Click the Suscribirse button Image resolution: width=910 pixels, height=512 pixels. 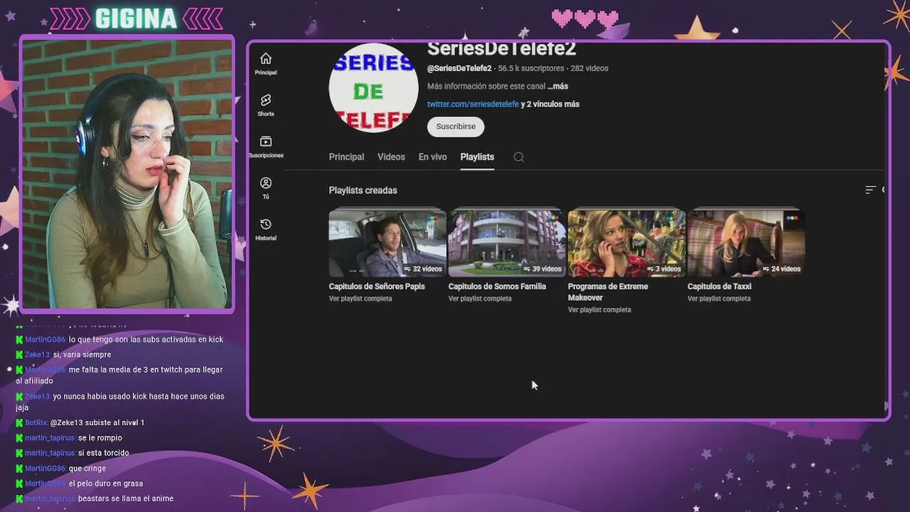[x=456, y=127]
